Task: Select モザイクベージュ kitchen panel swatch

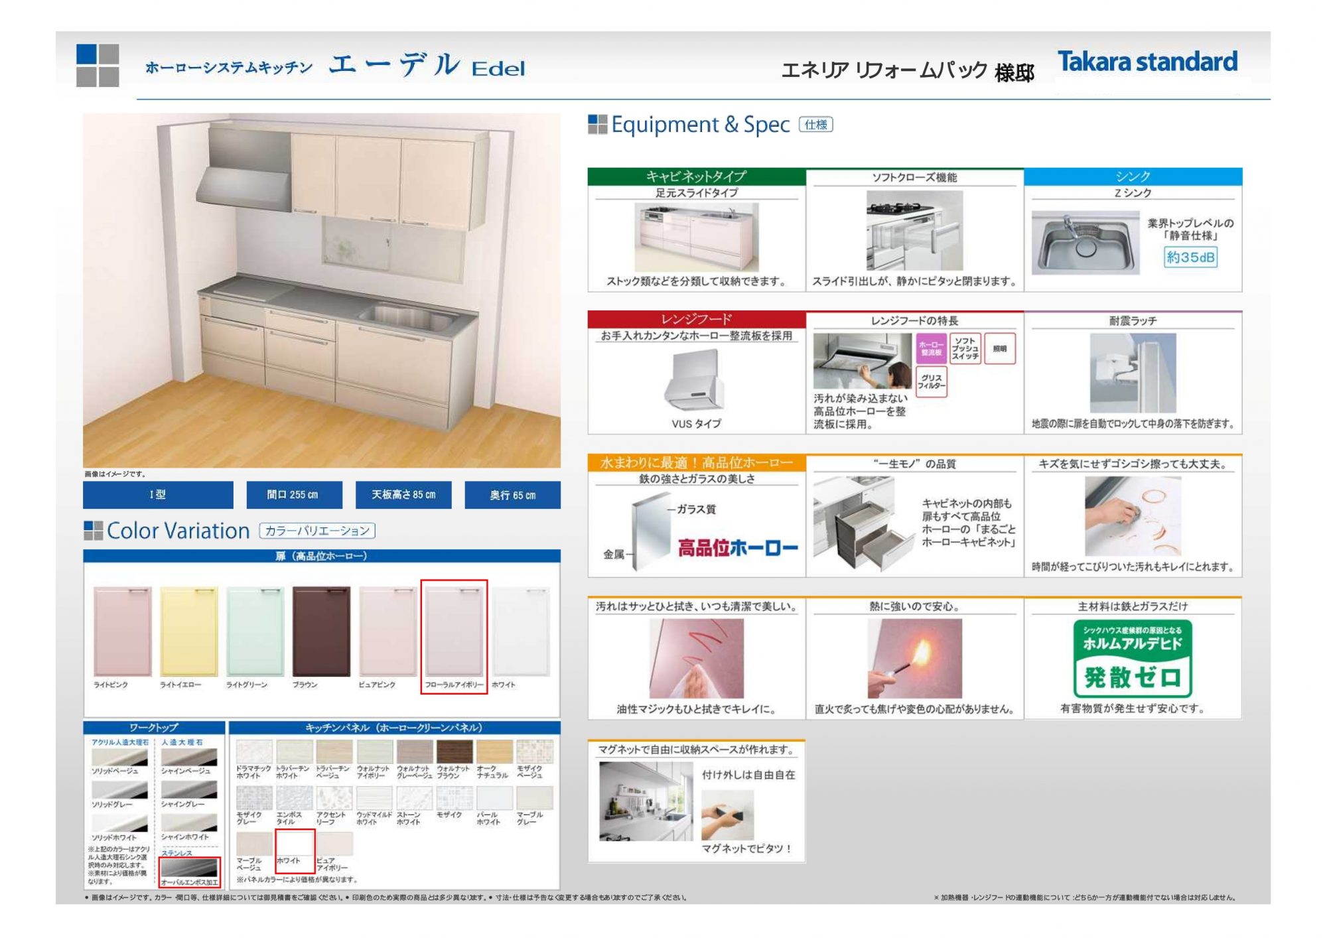Action: pyautogui.click(x=535, y=752)
